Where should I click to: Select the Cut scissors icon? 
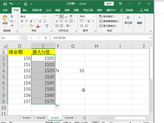pyautogui.click(x=11, y=16)
